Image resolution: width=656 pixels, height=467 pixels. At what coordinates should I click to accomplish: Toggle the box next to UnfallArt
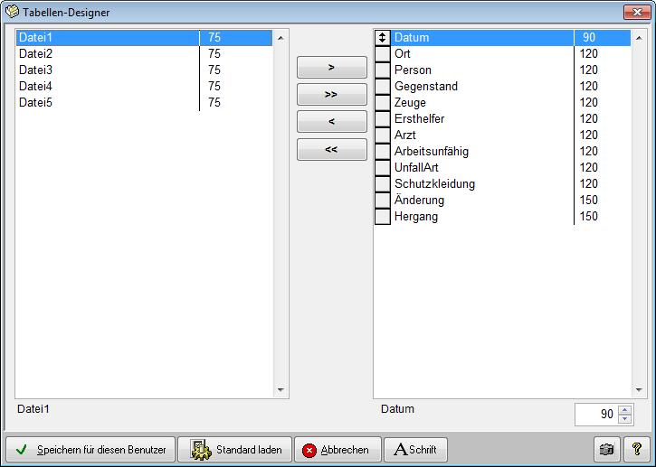tap(383, 168)
